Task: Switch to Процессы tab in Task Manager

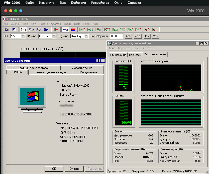Action: pyautogui.click(x=135, y=55)
